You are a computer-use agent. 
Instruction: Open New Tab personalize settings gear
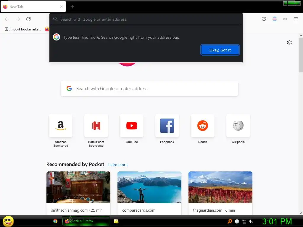289,43
